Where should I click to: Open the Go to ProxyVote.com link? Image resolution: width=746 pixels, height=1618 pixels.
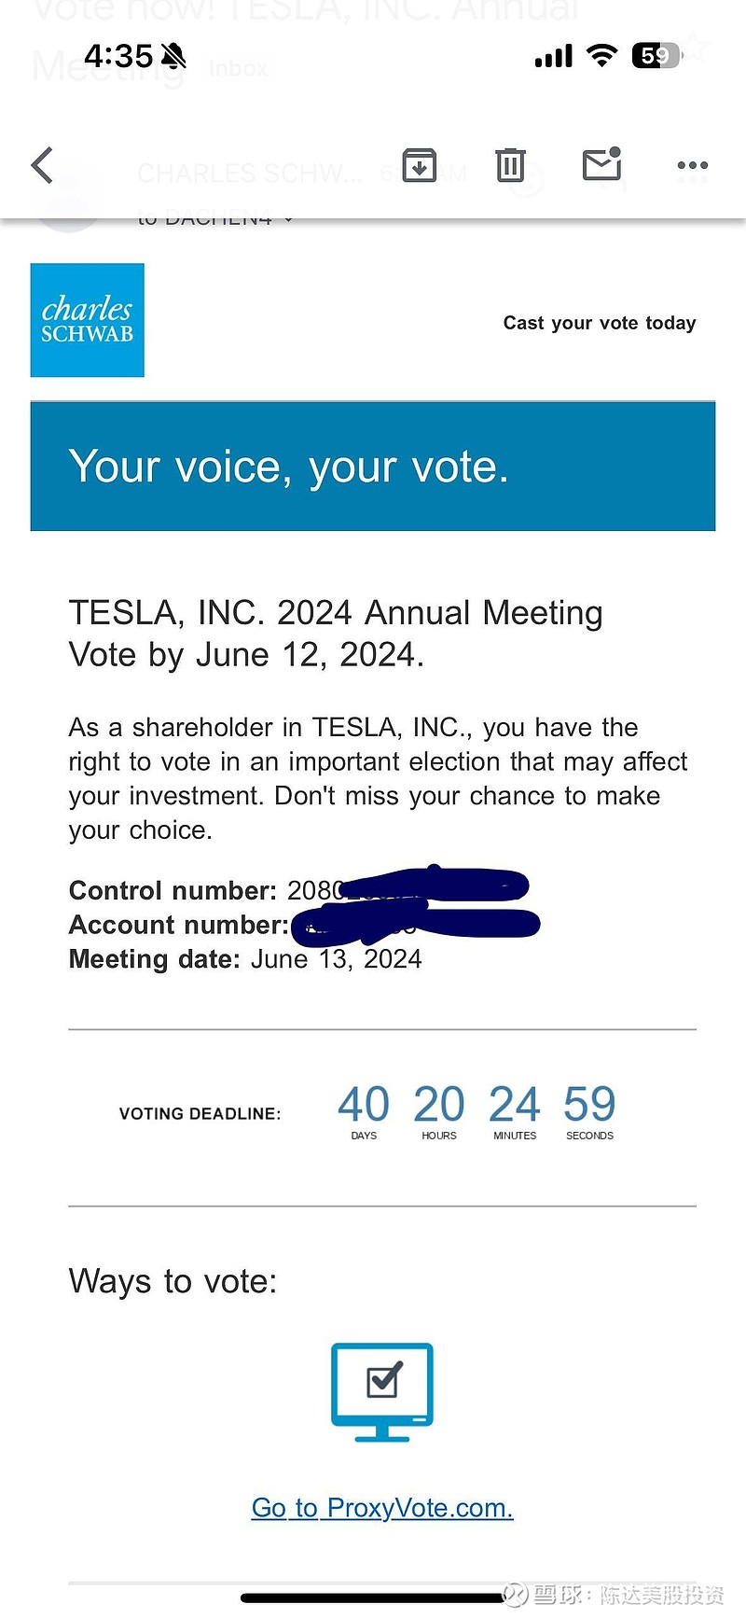382,1508
